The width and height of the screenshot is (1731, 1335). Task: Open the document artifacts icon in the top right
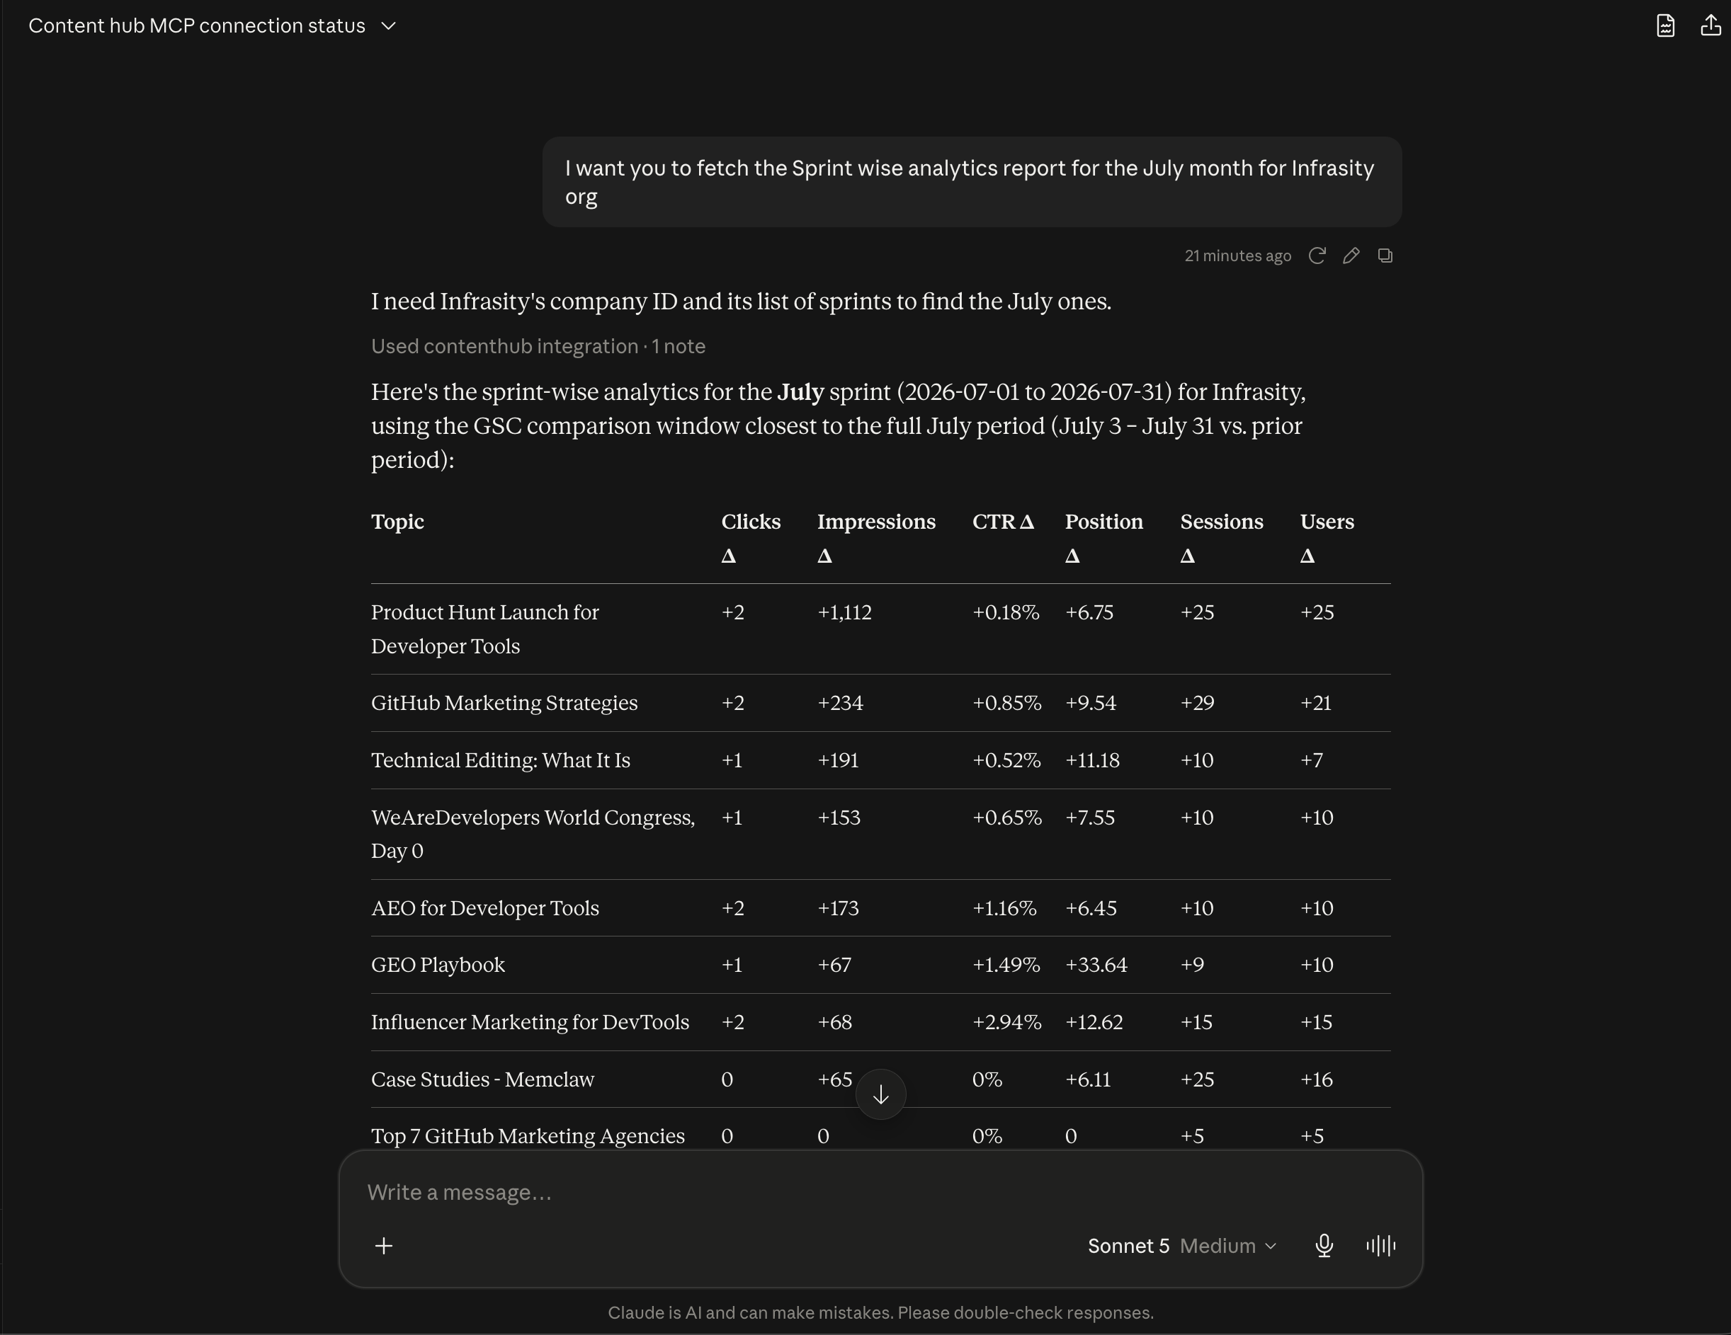[1665, 26]
